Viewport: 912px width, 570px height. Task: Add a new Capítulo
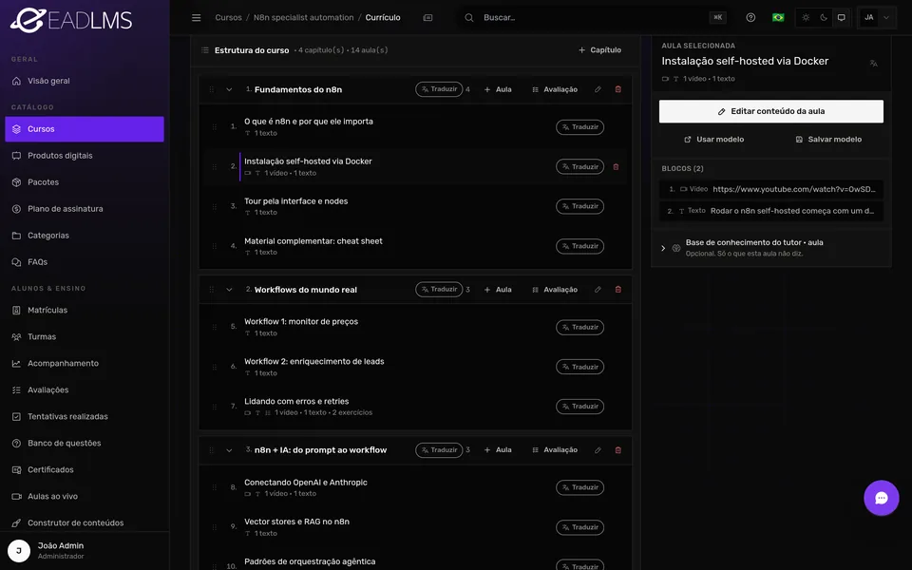pyautogui.click(x=599, y=50)
